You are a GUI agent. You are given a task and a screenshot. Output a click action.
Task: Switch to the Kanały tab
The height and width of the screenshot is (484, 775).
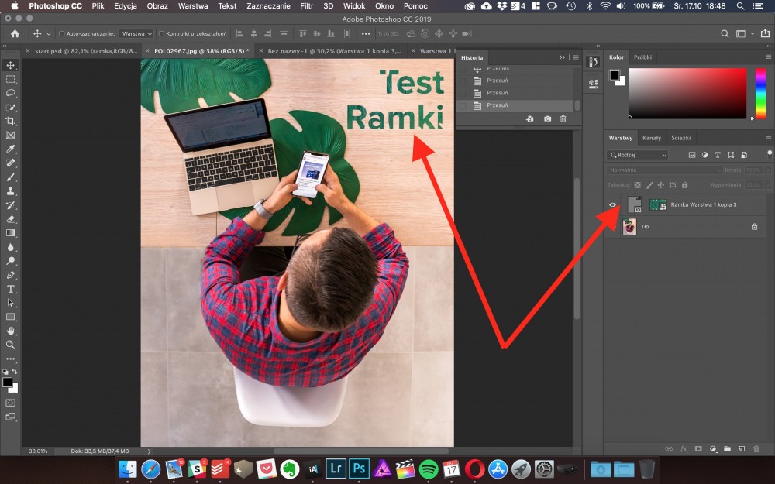[x=652, y=138]
